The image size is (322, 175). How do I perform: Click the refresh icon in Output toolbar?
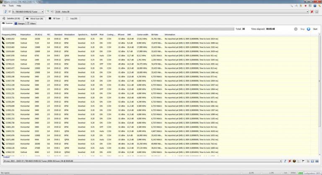tap(285, 161)
